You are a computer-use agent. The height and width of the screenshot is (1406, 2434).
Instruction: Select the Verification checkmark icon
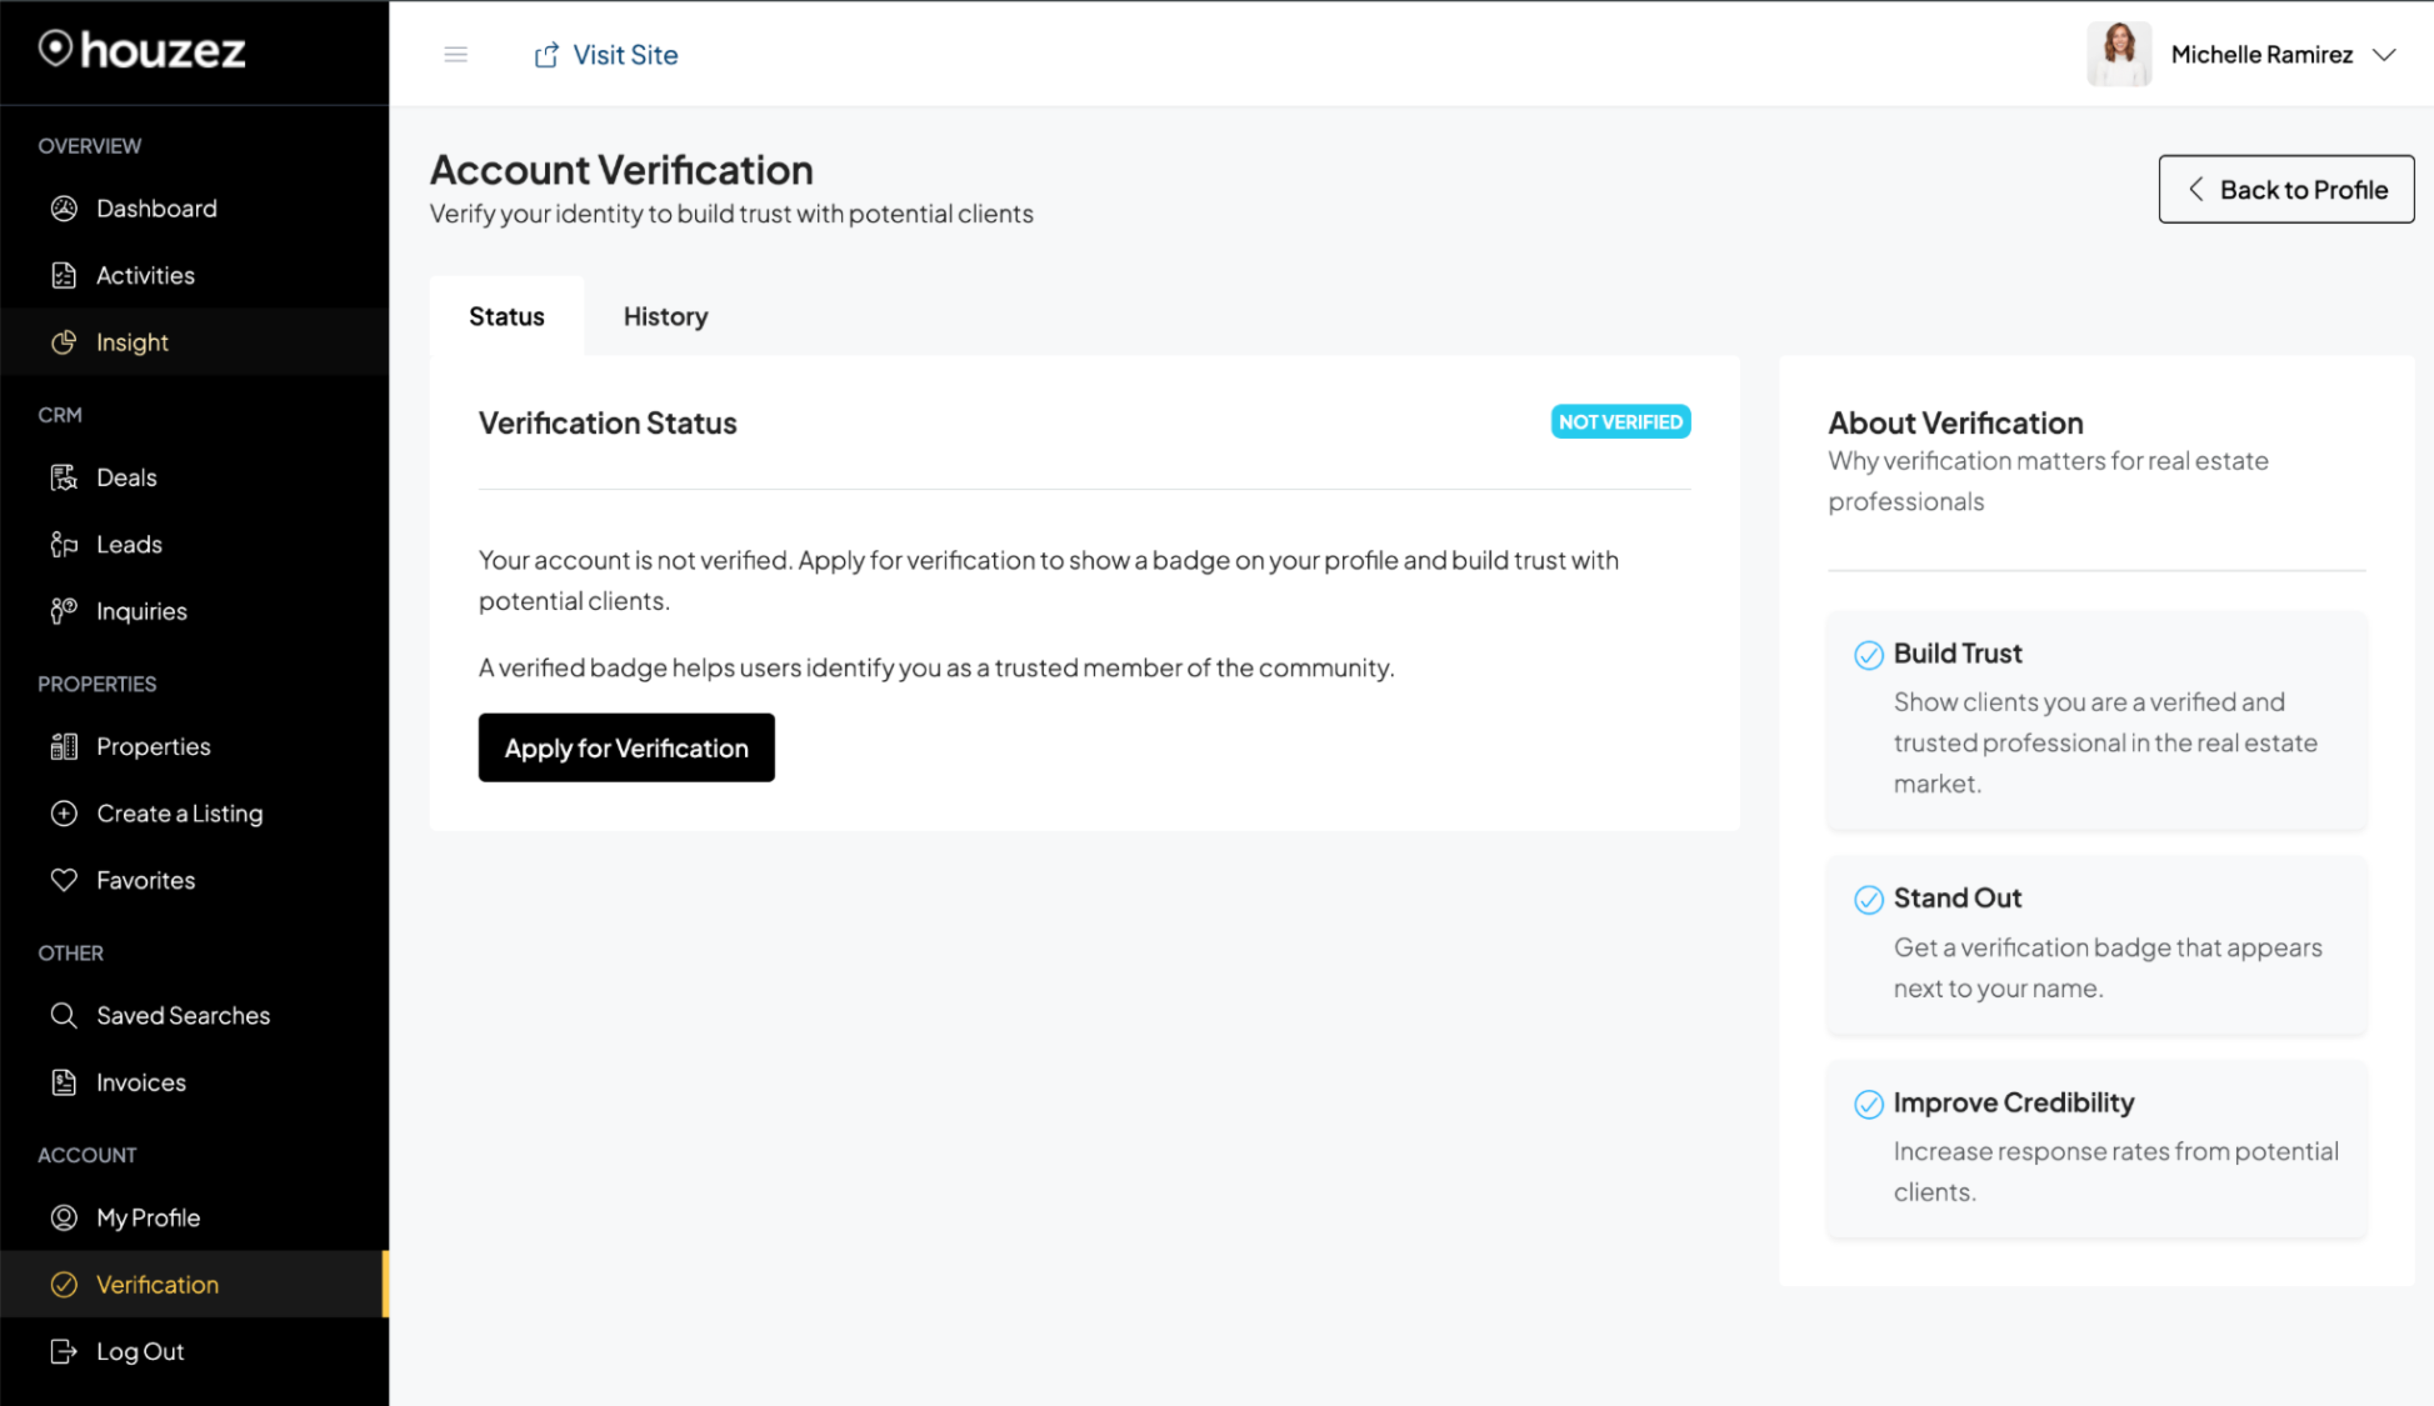tap(64, 1284)
